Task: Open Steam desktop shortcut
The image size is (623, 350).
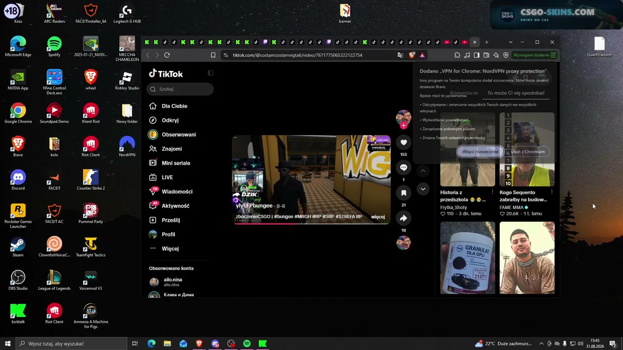Action: (18, 246)
